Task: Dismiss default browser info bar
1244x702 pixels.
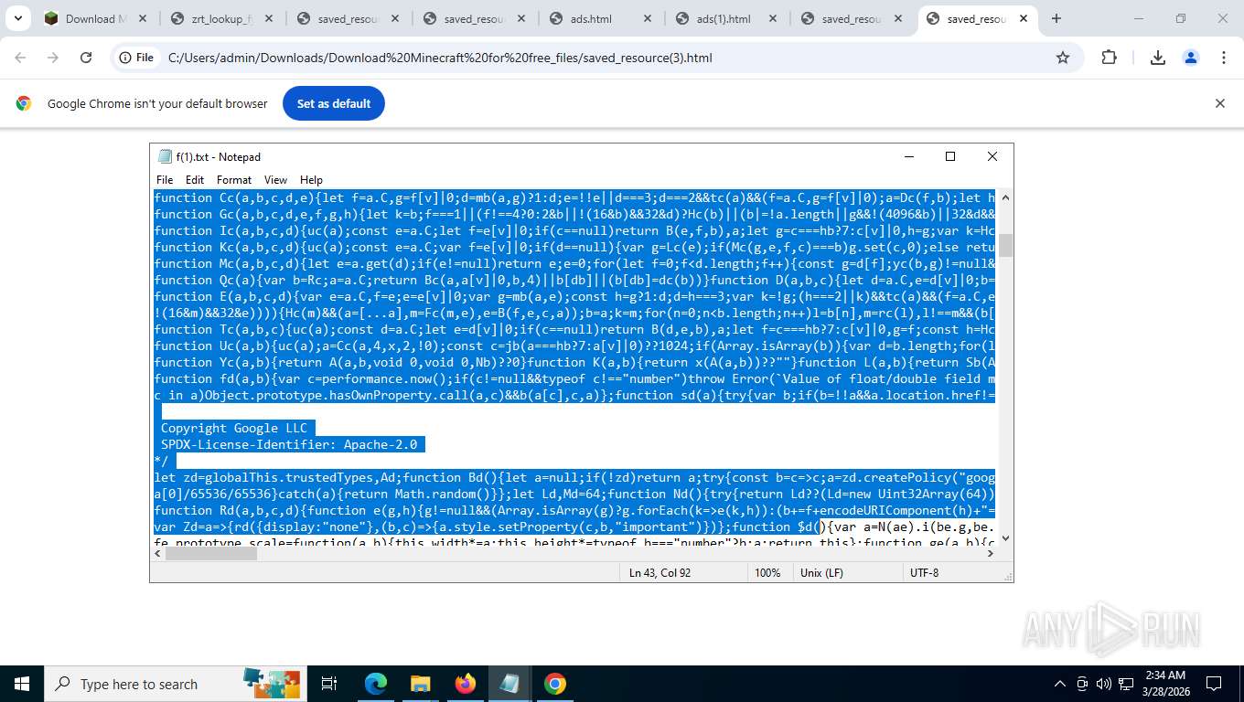Action: click(x=1219, y=103)
